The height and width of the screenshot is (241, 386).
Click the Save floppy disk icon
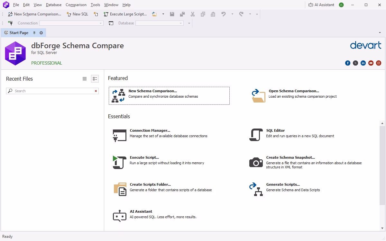[x=172, y=14]
